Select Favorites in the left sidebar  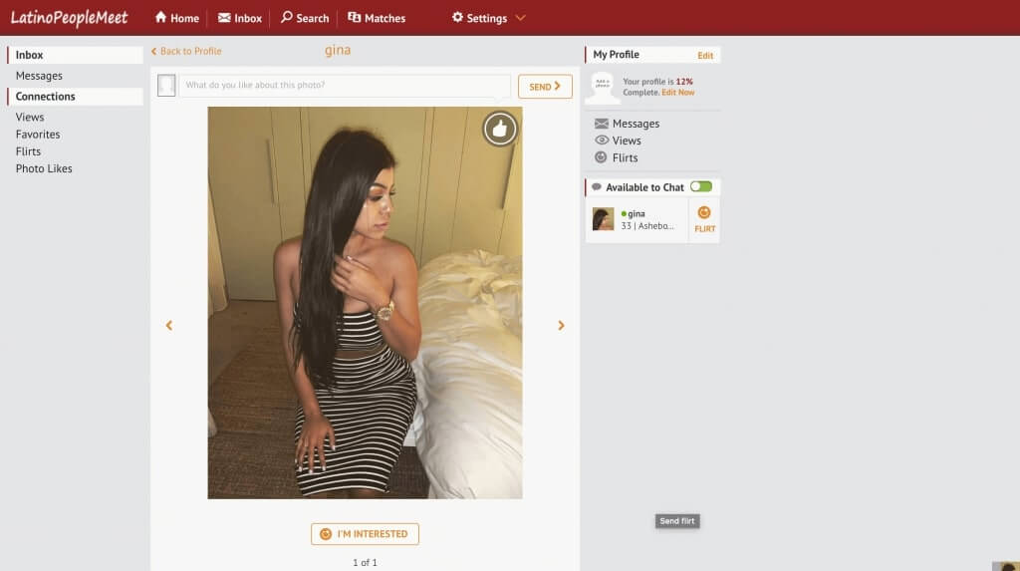tap(38, 135)
